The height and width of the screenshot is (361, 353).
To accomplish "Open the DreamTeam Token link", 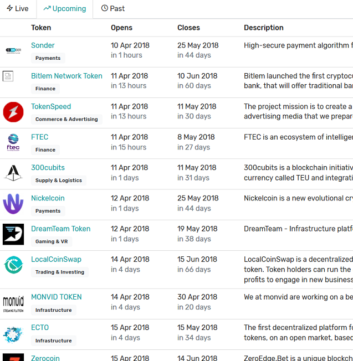I will pos(61,229).
